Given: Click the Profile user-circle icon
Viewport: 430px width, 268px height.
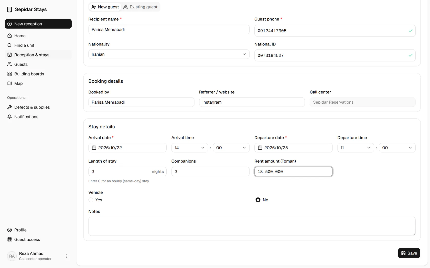Looking at the screenshot, I should pos(9,230).
